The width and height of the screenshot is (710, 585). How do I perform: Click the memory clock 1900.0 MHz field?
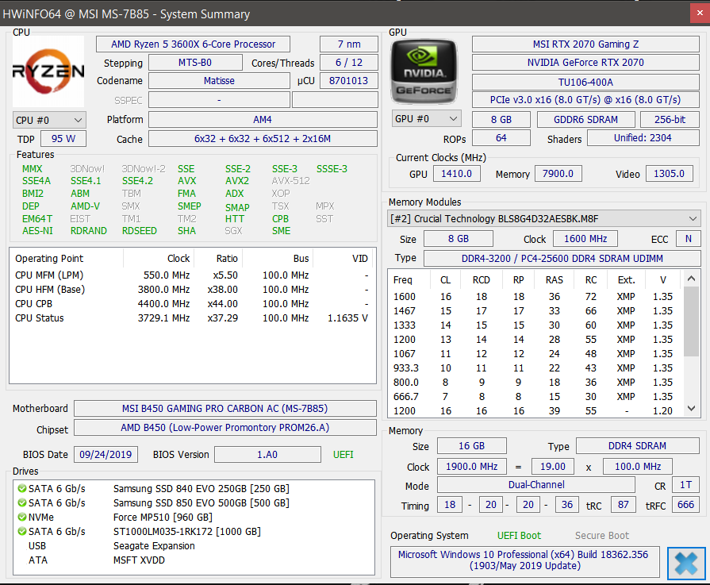click(472, 466)
